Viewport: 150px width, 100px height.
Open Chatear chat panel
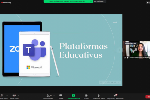click(x=60, y=97)
